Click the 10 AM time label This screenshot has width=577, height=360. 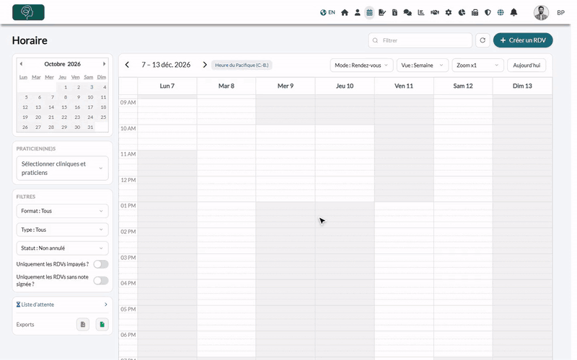coord(128,129)
